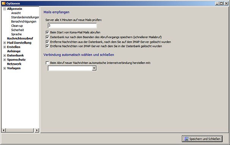
Task: Select the Allgemein label in tree
Action: click(14, 9)
